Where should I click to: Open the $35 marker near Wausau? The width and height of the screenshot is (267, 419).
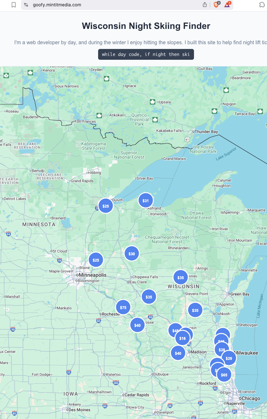pos(180,278)
